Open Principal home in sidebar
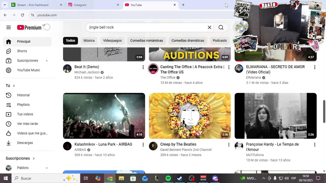Image resolution: width=326 pixels, height=183 pixels. coord(27,41)
